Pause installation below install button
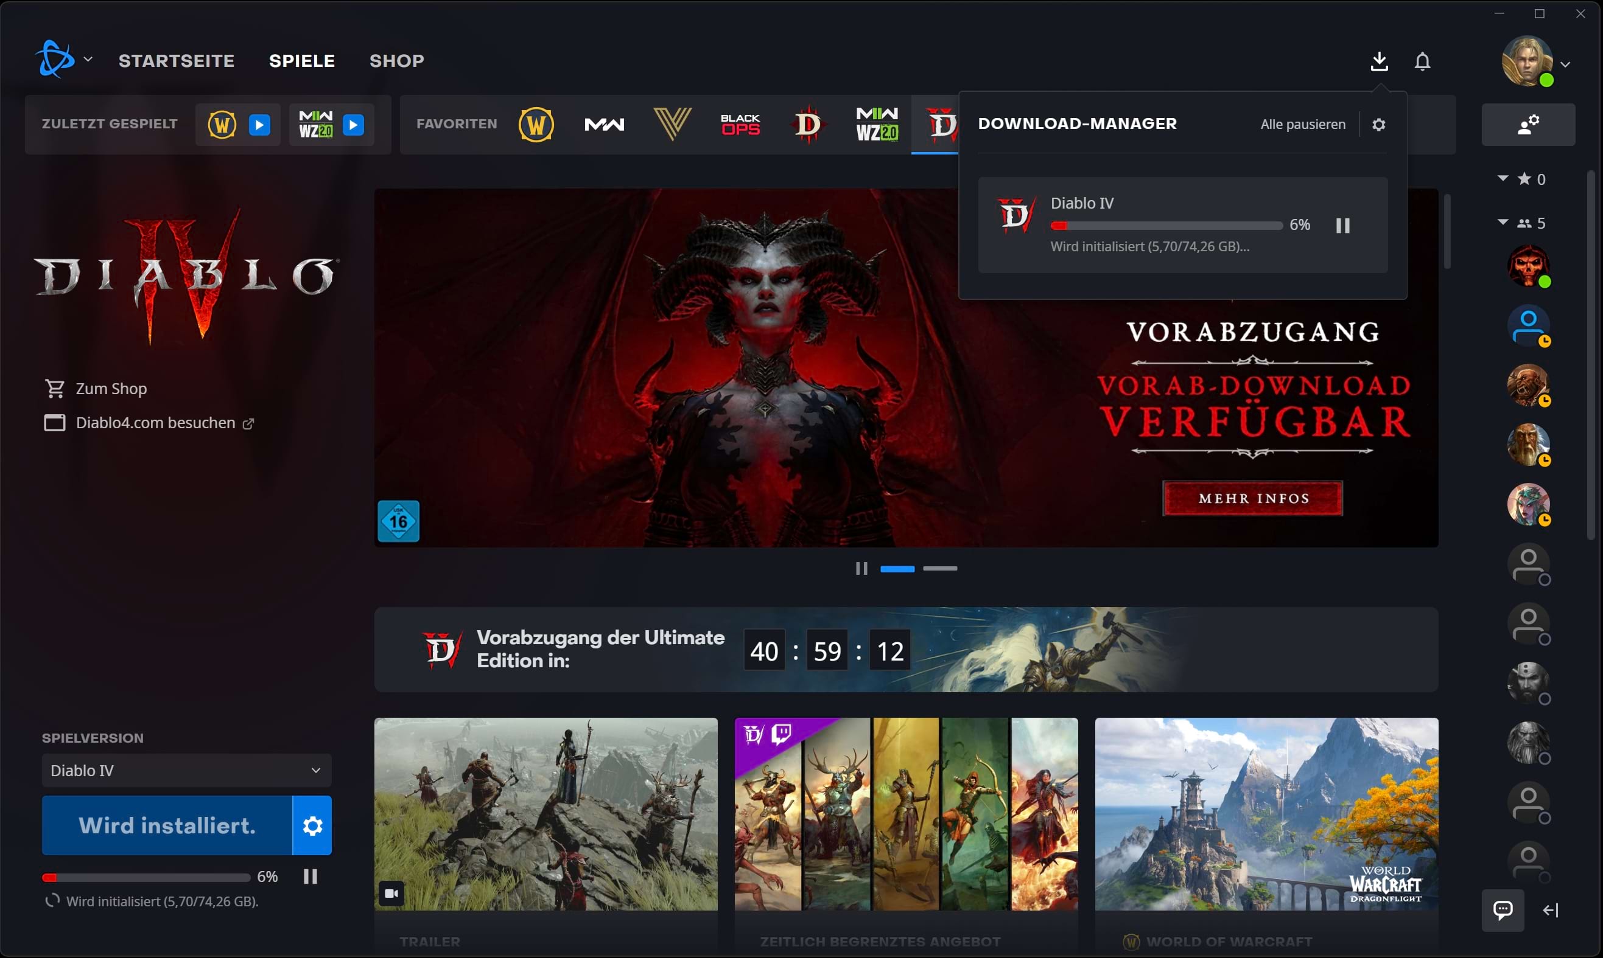This screenshot has height=958, width=1603. click(310, 876)
